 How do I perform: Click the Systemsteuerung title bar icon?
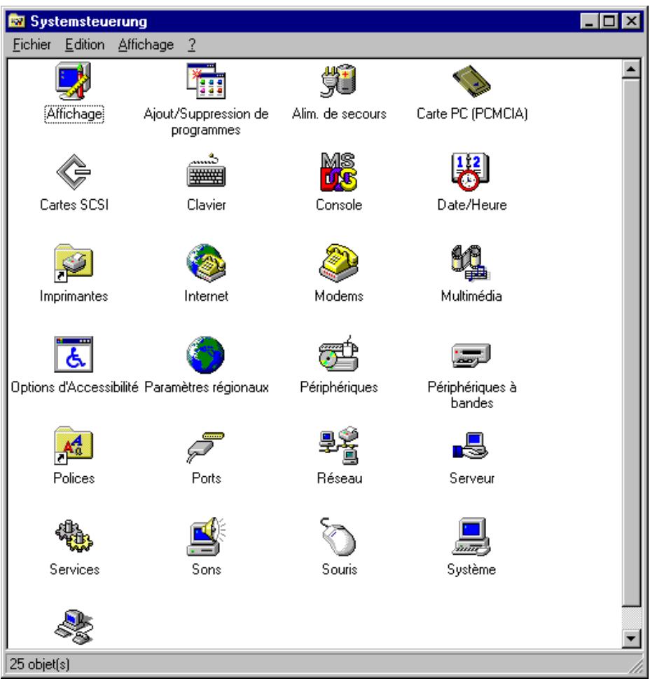(17, 21)
